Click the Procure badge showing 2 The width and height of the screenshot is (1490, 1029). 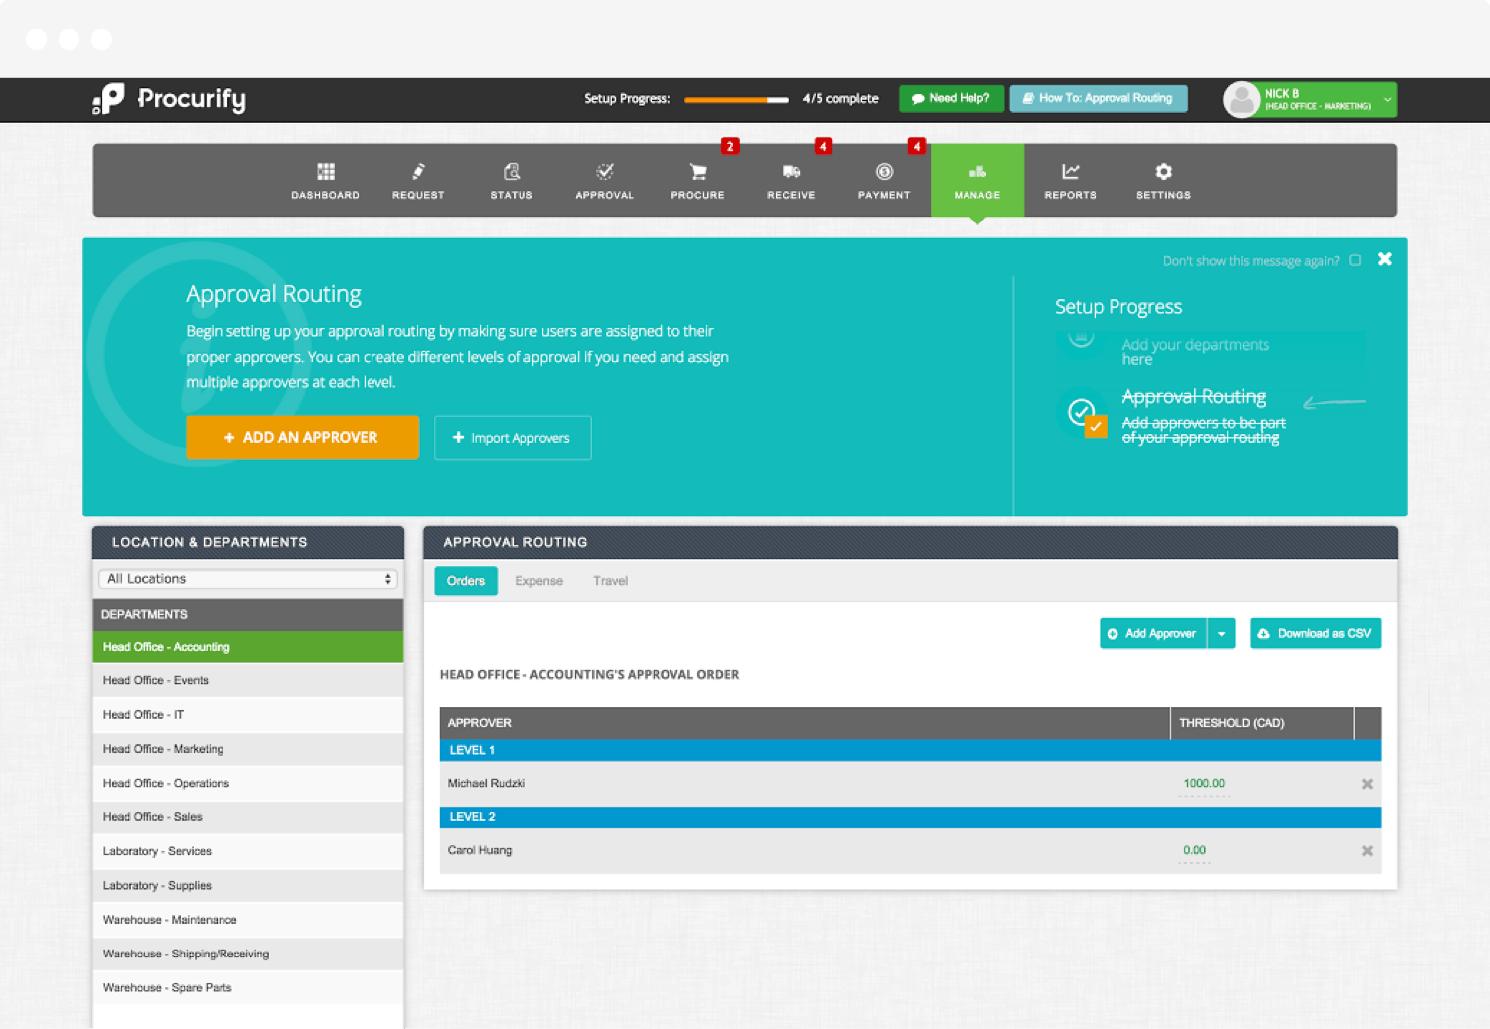click(730, 146)
